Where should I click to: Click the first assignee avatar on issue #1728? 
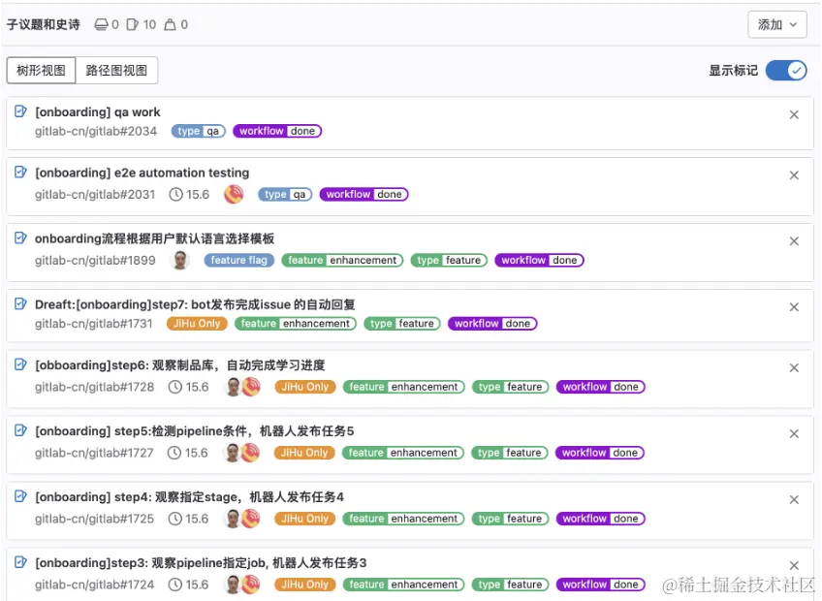point(233,386)
